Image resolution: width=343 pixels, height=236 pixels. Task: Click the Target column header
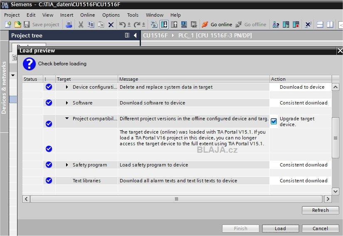tap(86, 79)
